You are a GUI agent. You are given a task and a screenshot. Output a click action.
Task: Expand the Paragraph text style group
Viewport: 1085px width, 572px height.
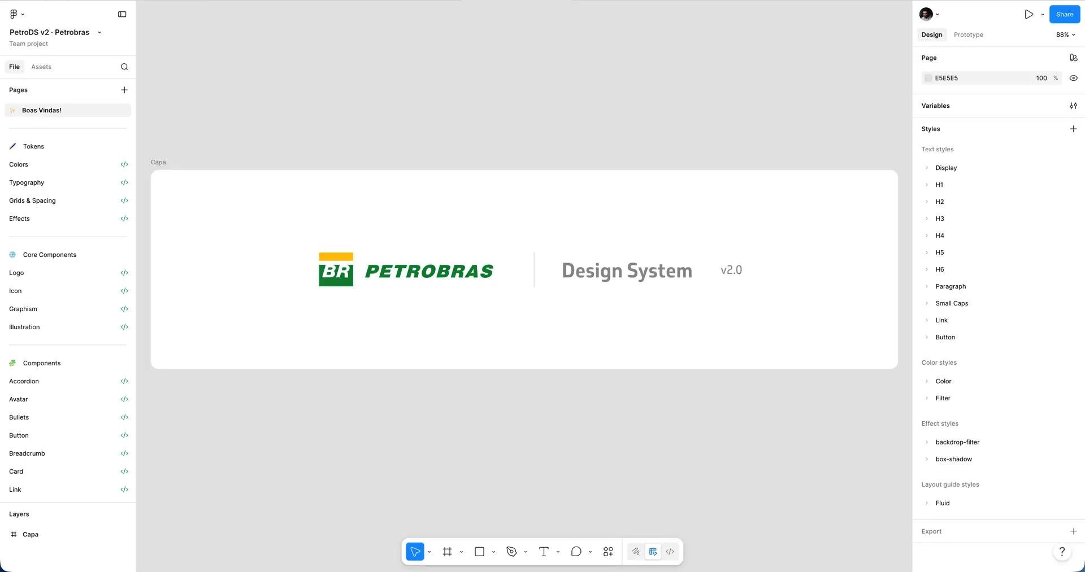(x=927, y=286)
